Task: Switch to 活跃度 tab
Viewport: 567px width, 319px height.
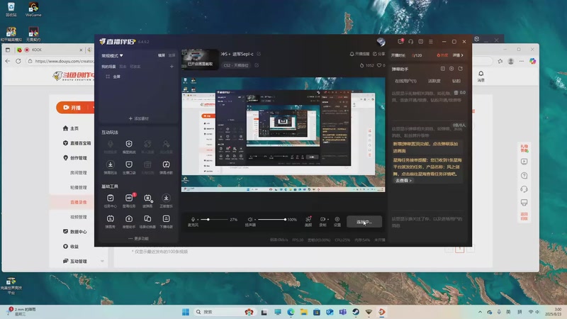Action: 434,81
